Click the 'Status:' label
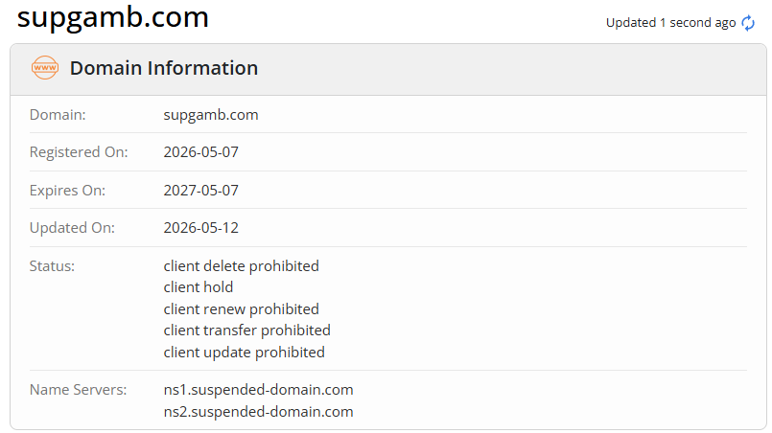 (x=52, y=266)
